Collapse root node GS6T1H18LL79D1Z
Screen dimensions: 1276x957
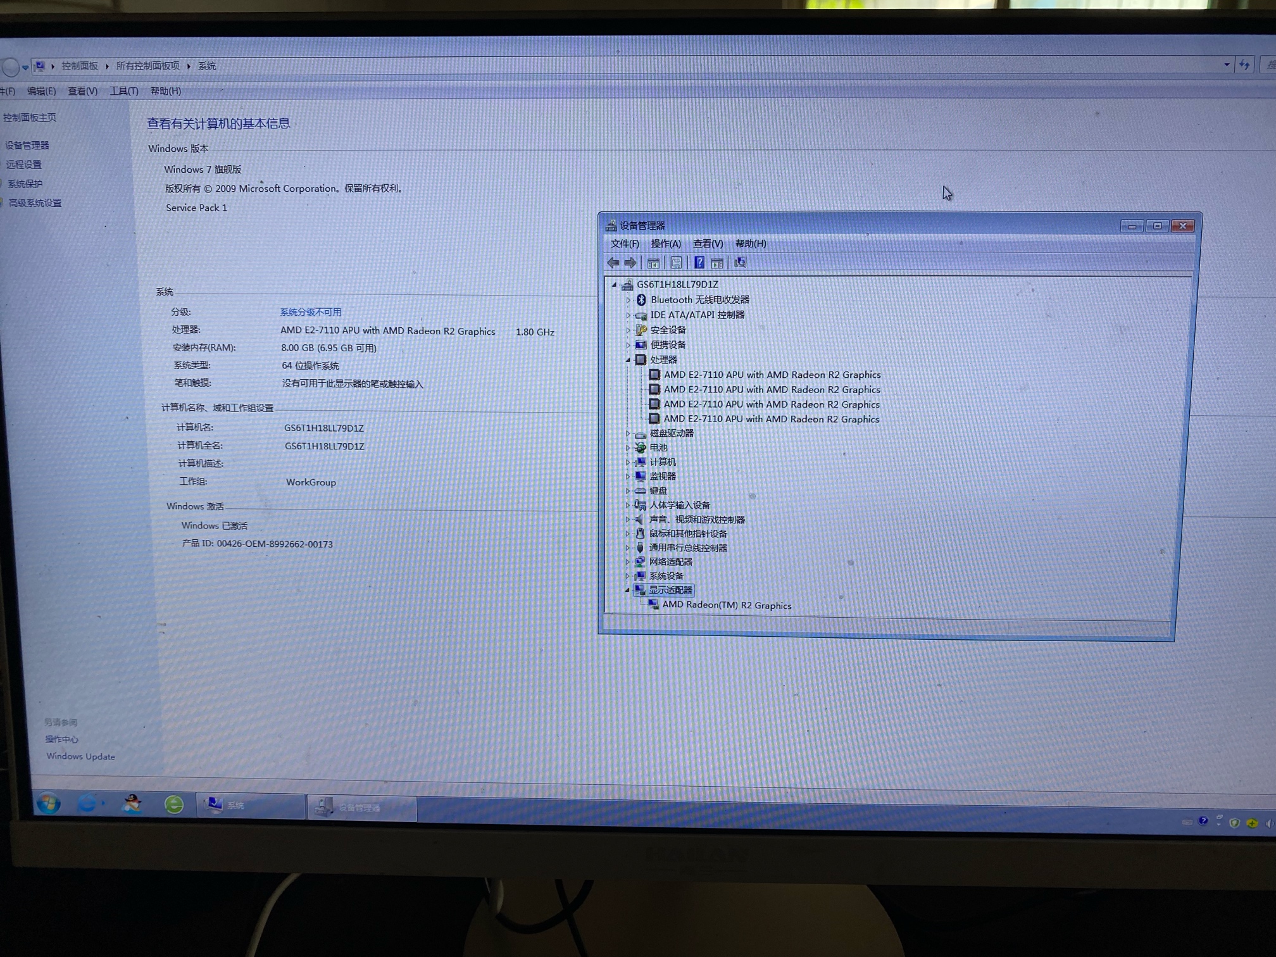coord(614,285)
